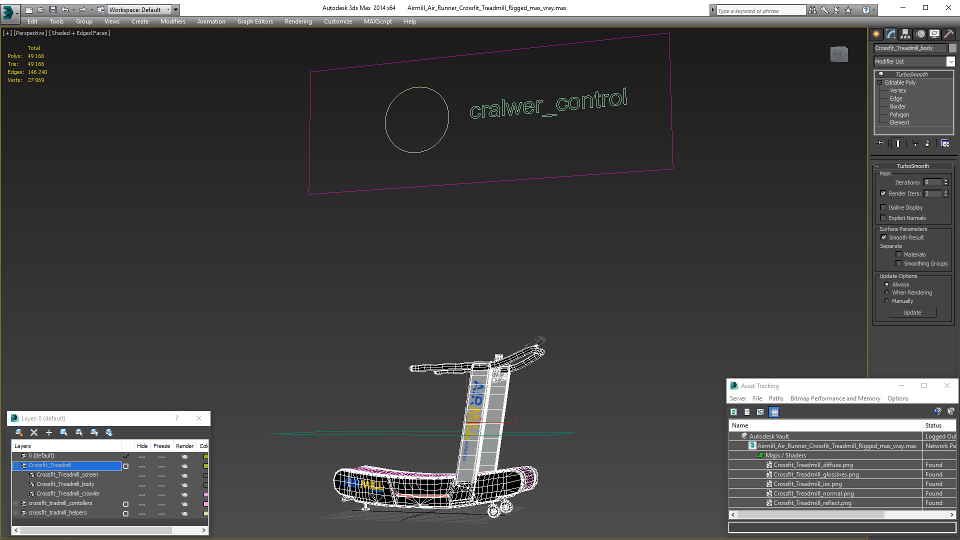Screen dimensions: 960x540
Task: Click crossfit_tradmill_helpers layer color swatch
Action: click(x=205, y=513)
